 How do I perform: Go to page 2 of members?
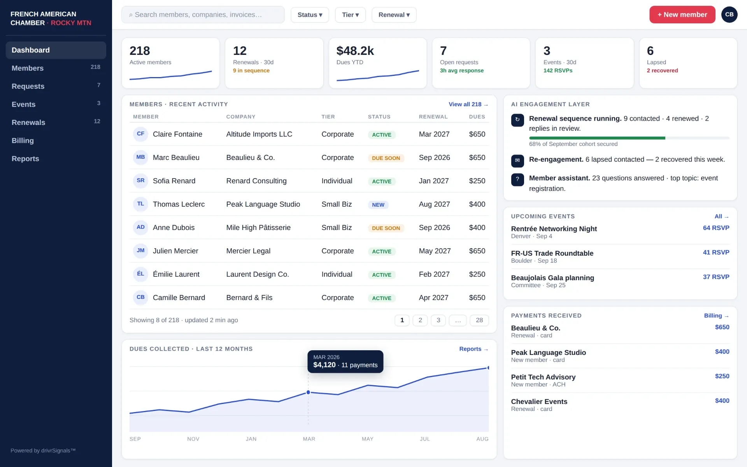coord(420,320)
